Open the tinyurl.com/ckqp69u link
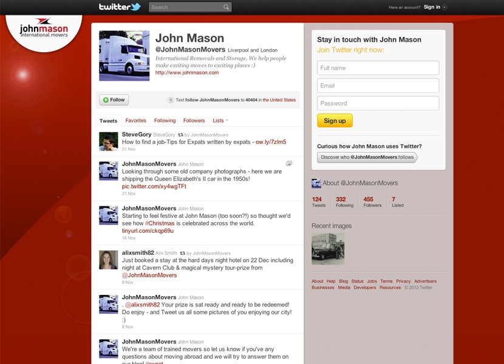Viewport: 504px width, 364px height. click(148, 231)
